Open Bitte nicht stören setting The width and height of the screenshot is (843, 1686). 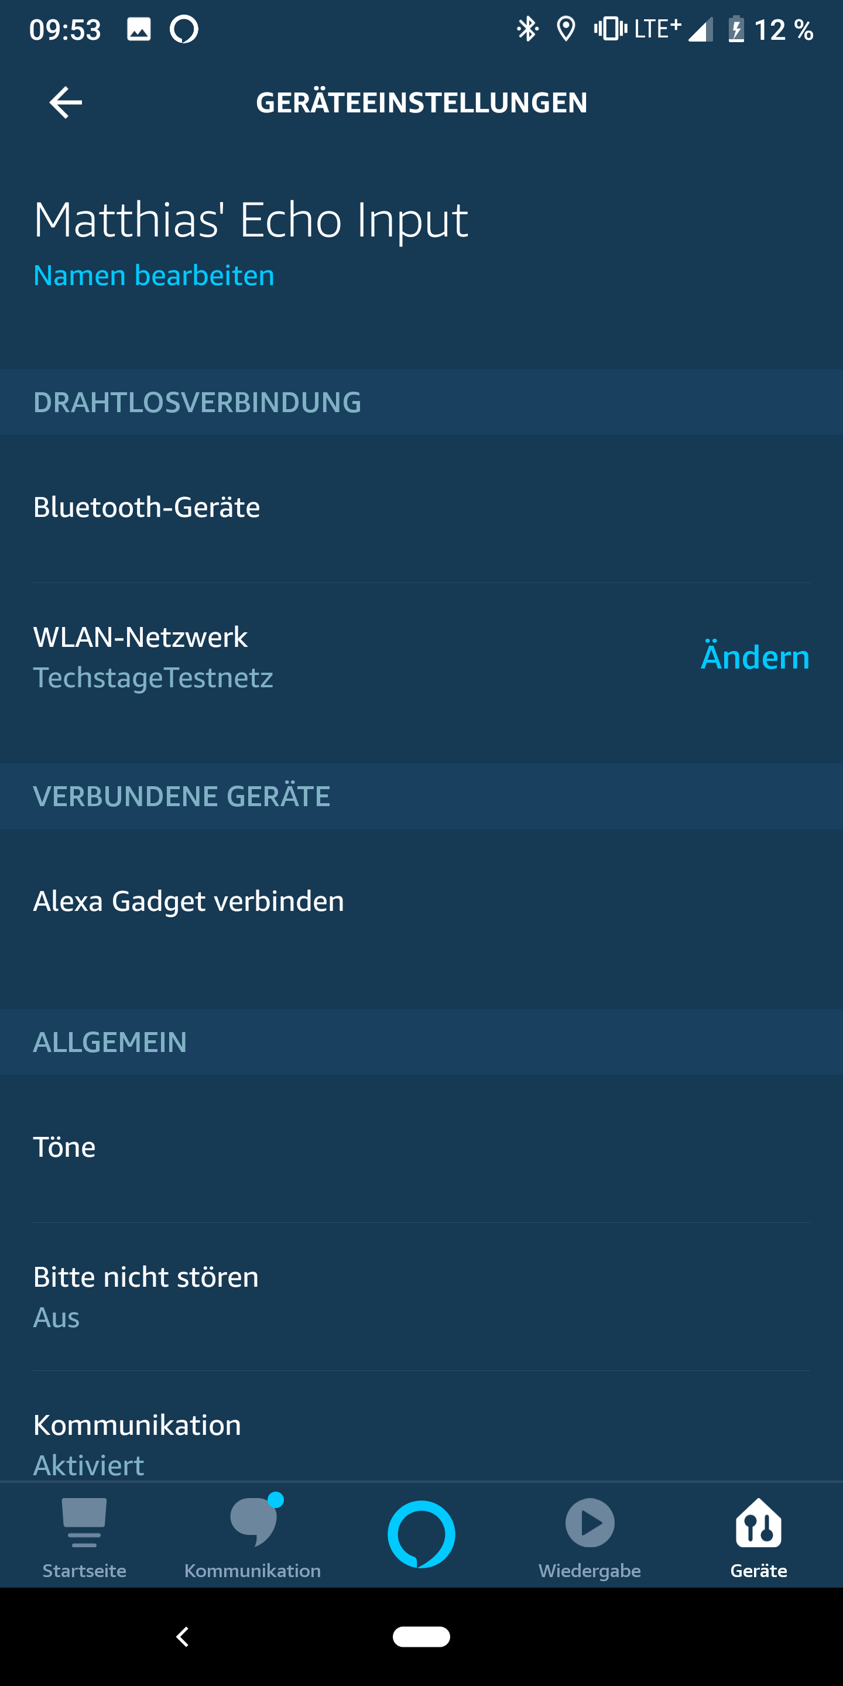click(146, 1296)
